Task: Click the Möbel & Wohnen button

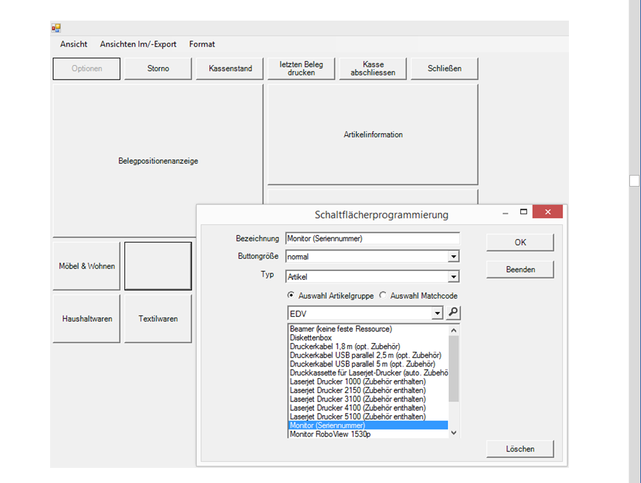Action: (x=86, y=266)
